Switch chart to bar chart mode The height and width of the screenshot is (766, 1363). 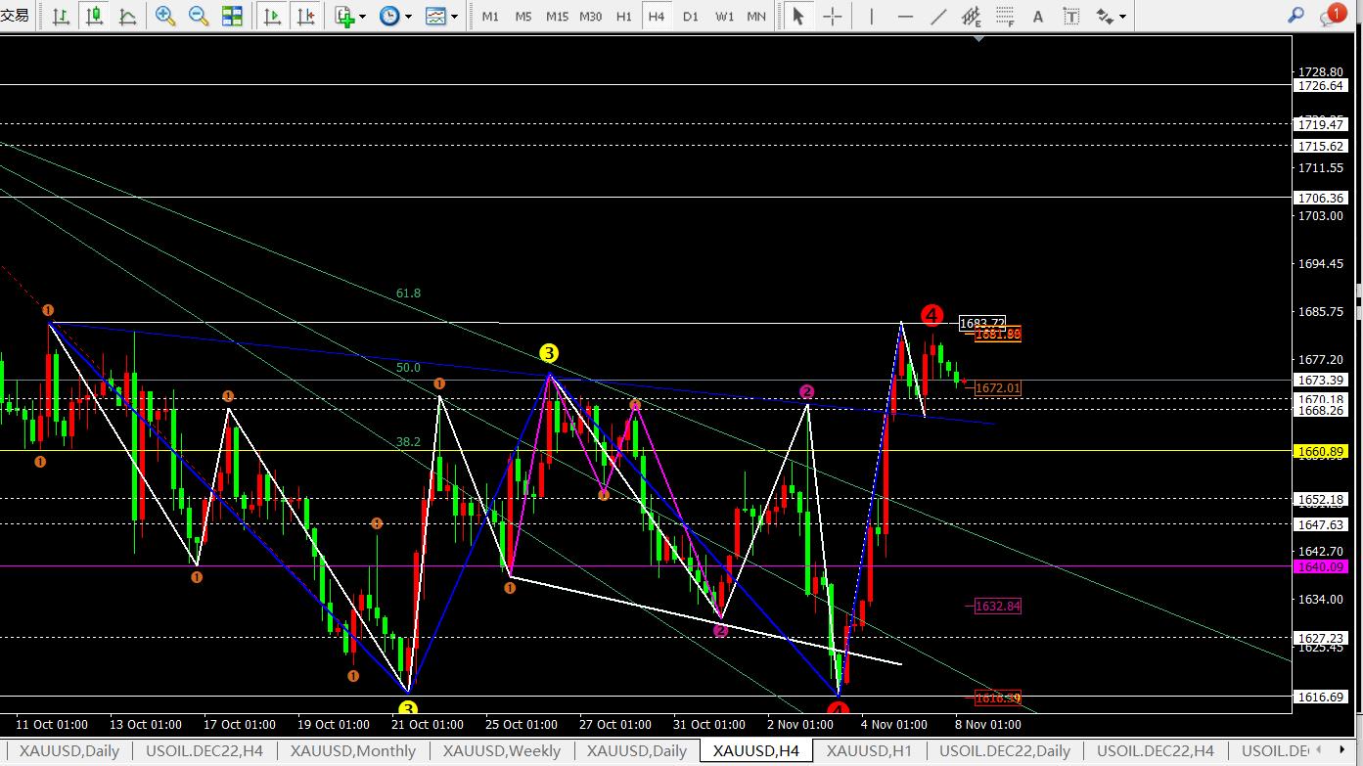click(61, 17)
